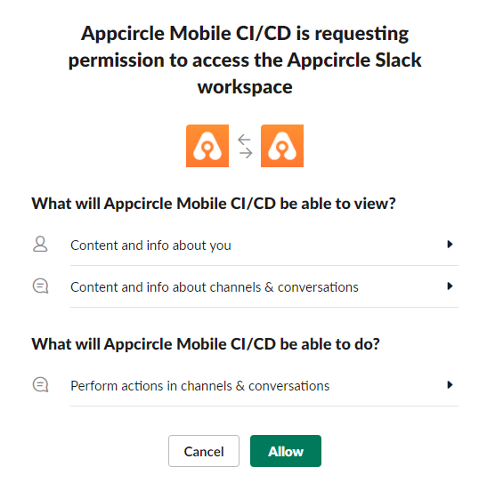Click the word 'workspace' in the title
This screenshot has height=491, width=479.
(x=245, y=87)
